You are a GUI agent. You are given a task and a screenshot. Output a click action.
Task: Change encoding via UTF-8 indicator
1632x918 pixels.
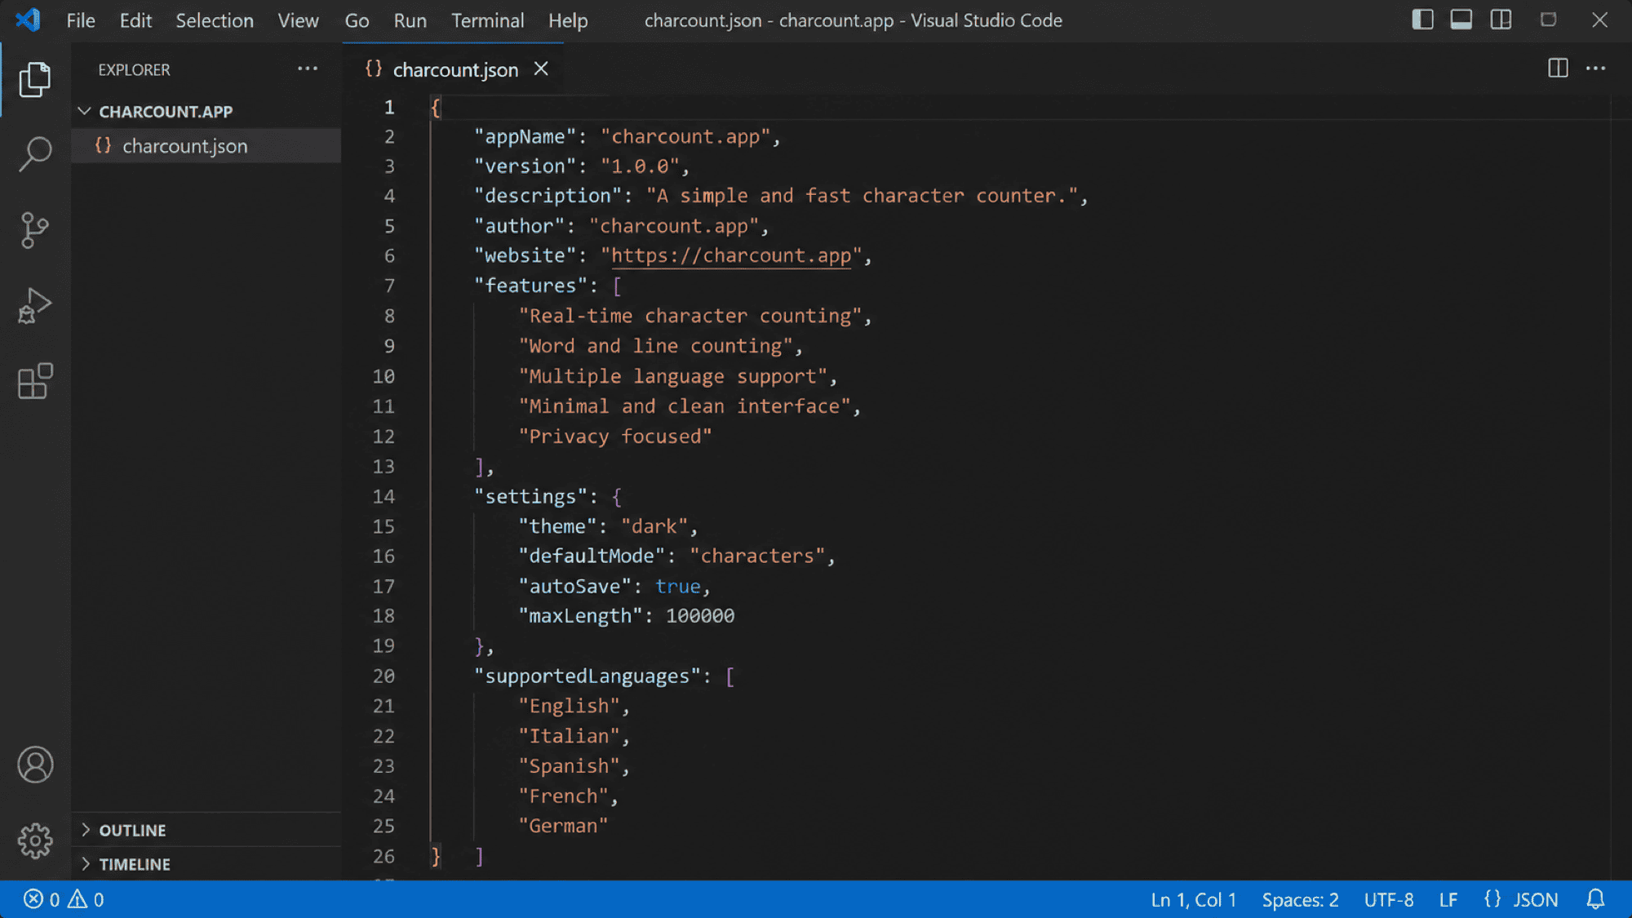click(1389, 899)
